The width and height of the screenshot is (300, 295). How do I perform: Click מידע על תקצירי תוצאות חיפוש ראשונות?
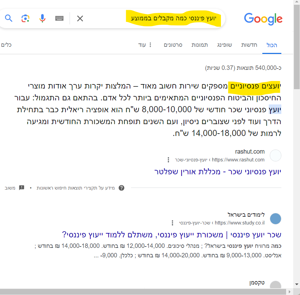pyautogui.click(x=76, y=188)
